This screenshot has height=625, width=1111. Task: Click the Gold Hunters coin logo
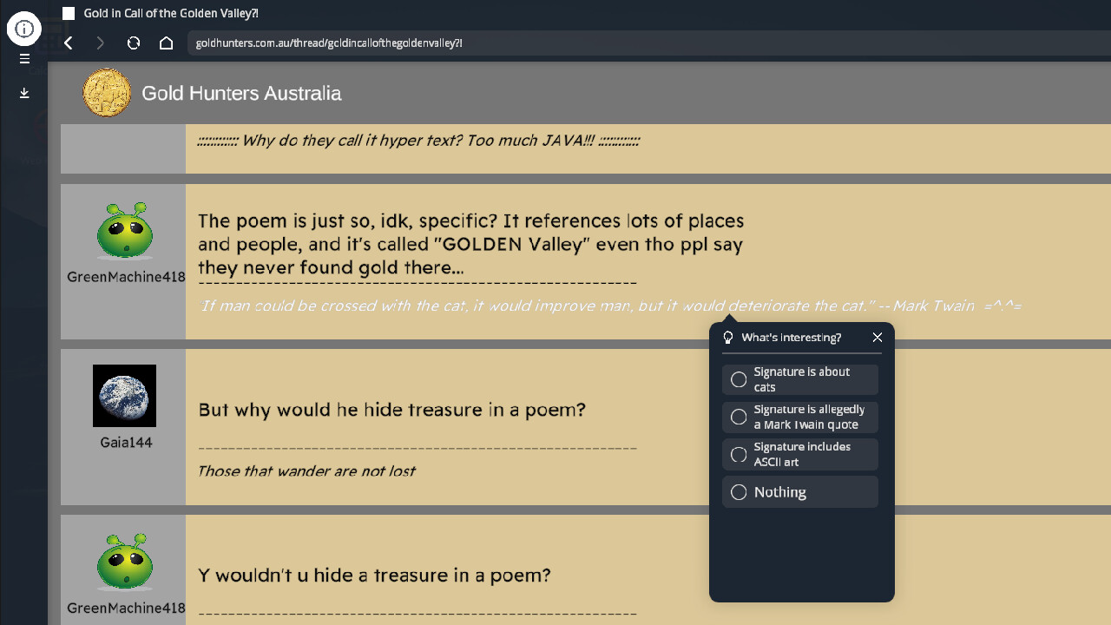pyautogui.click(x=107, y=93)
